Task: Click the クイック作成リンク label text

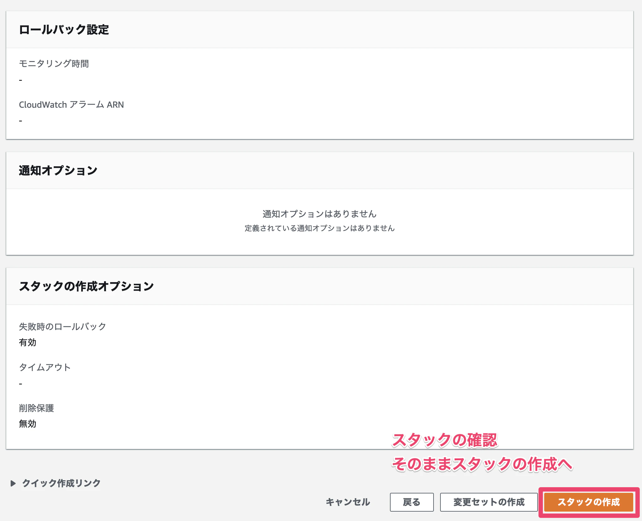Action: coord(61,483)
